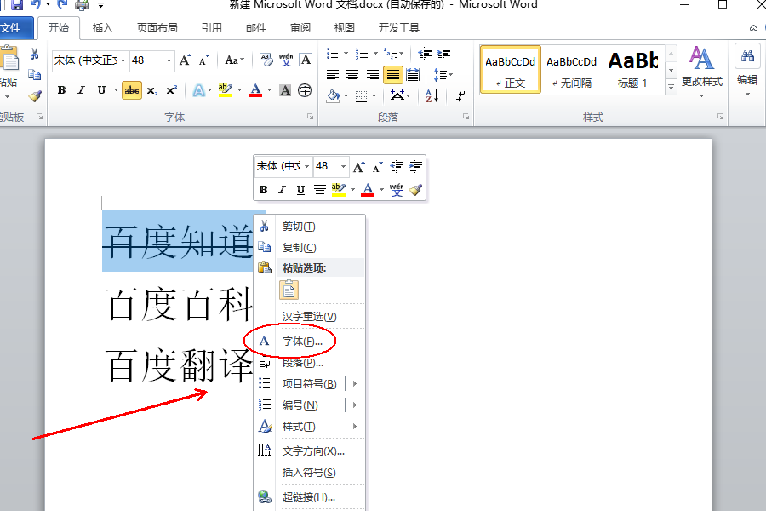Select the 标题 1 (Heading 1) style

pyautogui.click(x=632, y=70)
